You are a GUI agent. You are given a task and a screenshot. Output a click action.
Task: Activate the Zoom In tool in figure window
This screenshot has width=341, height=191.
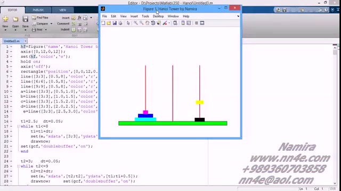click(136, 23)
